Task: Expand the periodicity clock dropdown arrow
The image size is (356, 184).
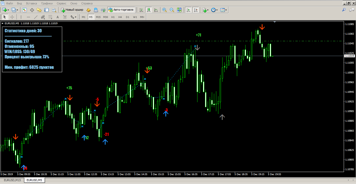Action: point(217,10)
